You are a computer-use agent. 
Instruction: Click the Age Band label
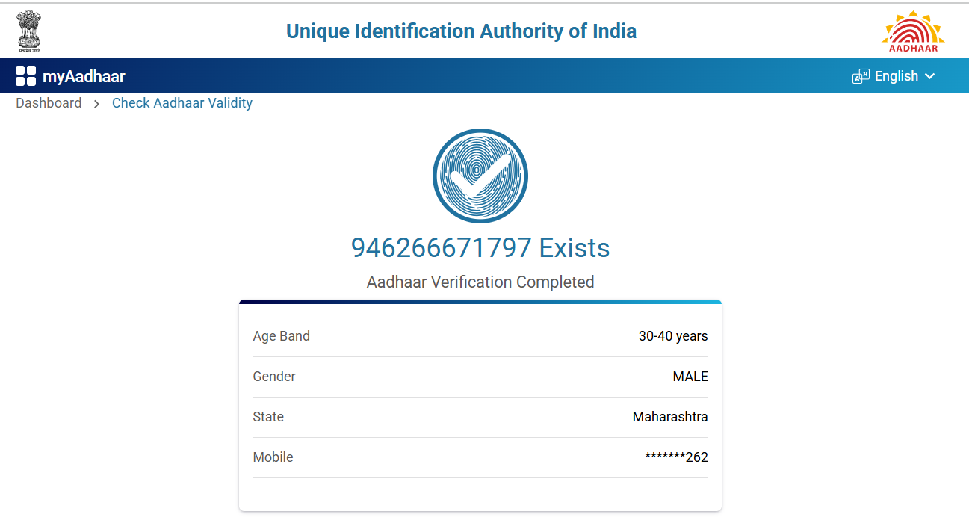[x=281, y=336]
